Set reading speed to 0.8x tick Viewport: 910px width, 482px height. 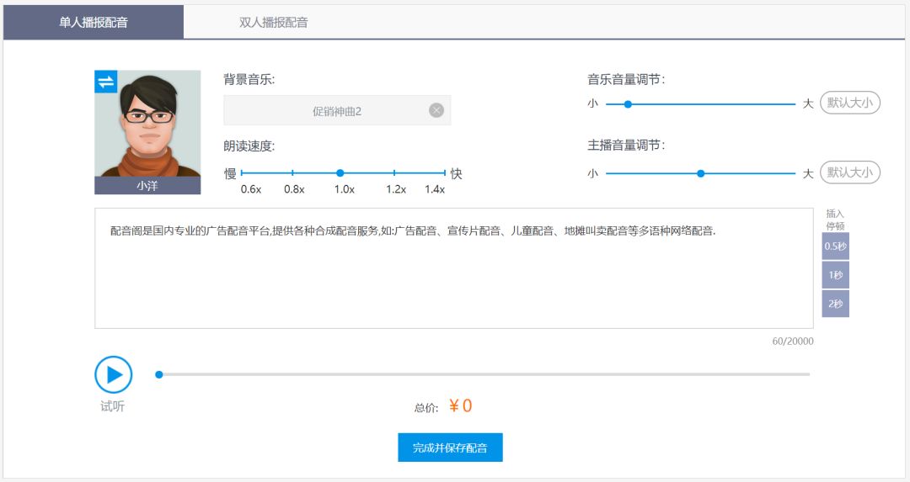(x=292, y=172)
